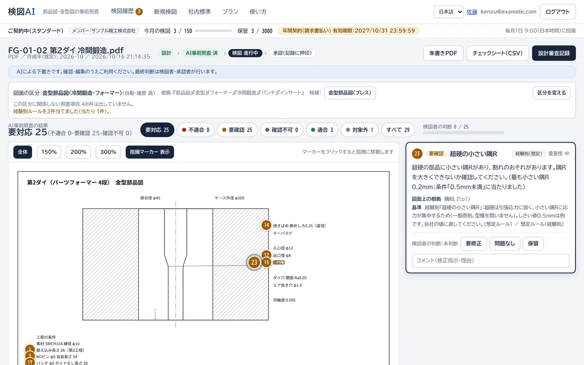Click the ご契約中(スタンダード) label

click(36, 31)
